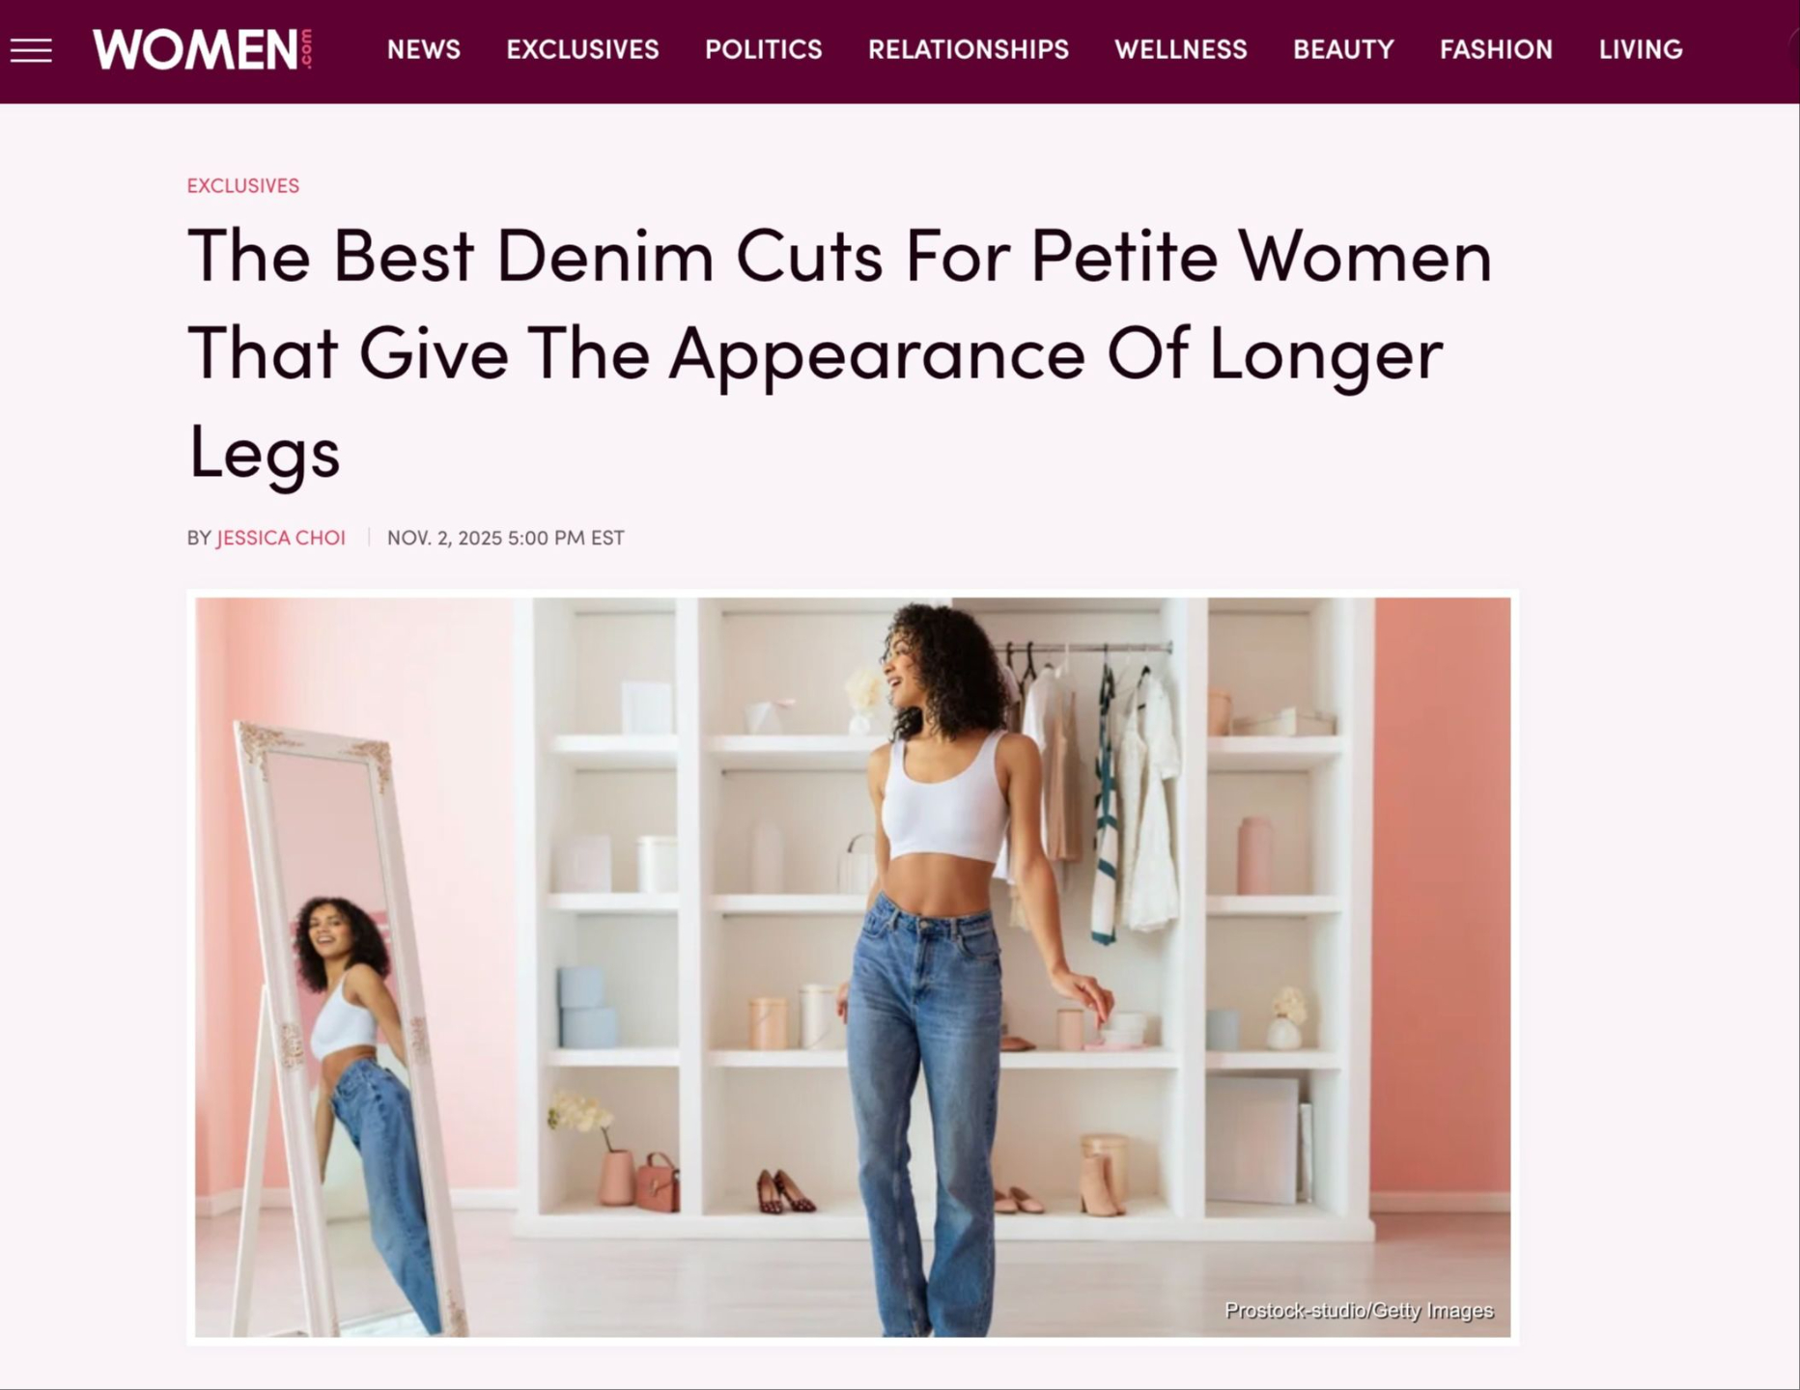
Task: Click the pink handbag in the hero photo
Action: (x=658, y=1181)
